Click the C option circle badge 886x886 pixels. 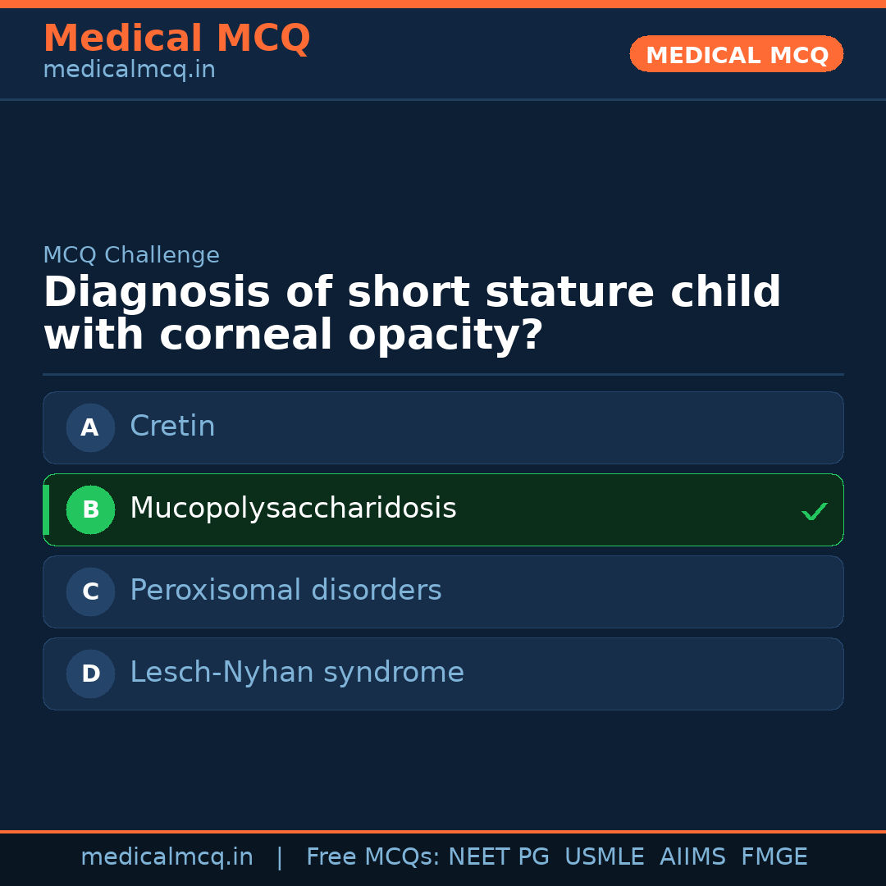[x=90, y=591]
